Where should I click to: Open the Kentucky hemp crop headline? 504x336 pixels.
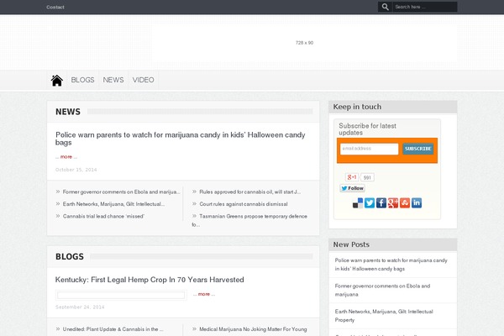pos(150,280)
